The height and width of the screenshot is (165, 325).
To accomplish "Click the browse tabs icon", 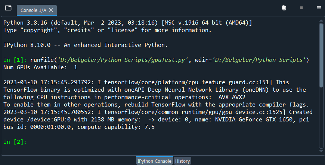I will [x=8, y=8].
